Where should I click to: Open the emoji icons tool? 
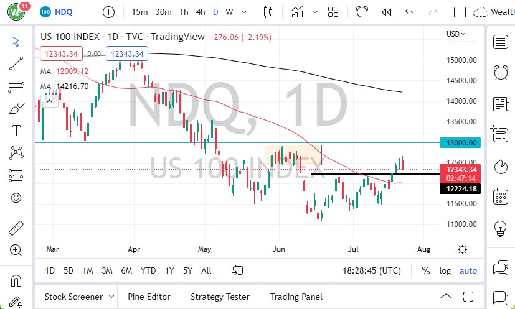pos(16,198)
